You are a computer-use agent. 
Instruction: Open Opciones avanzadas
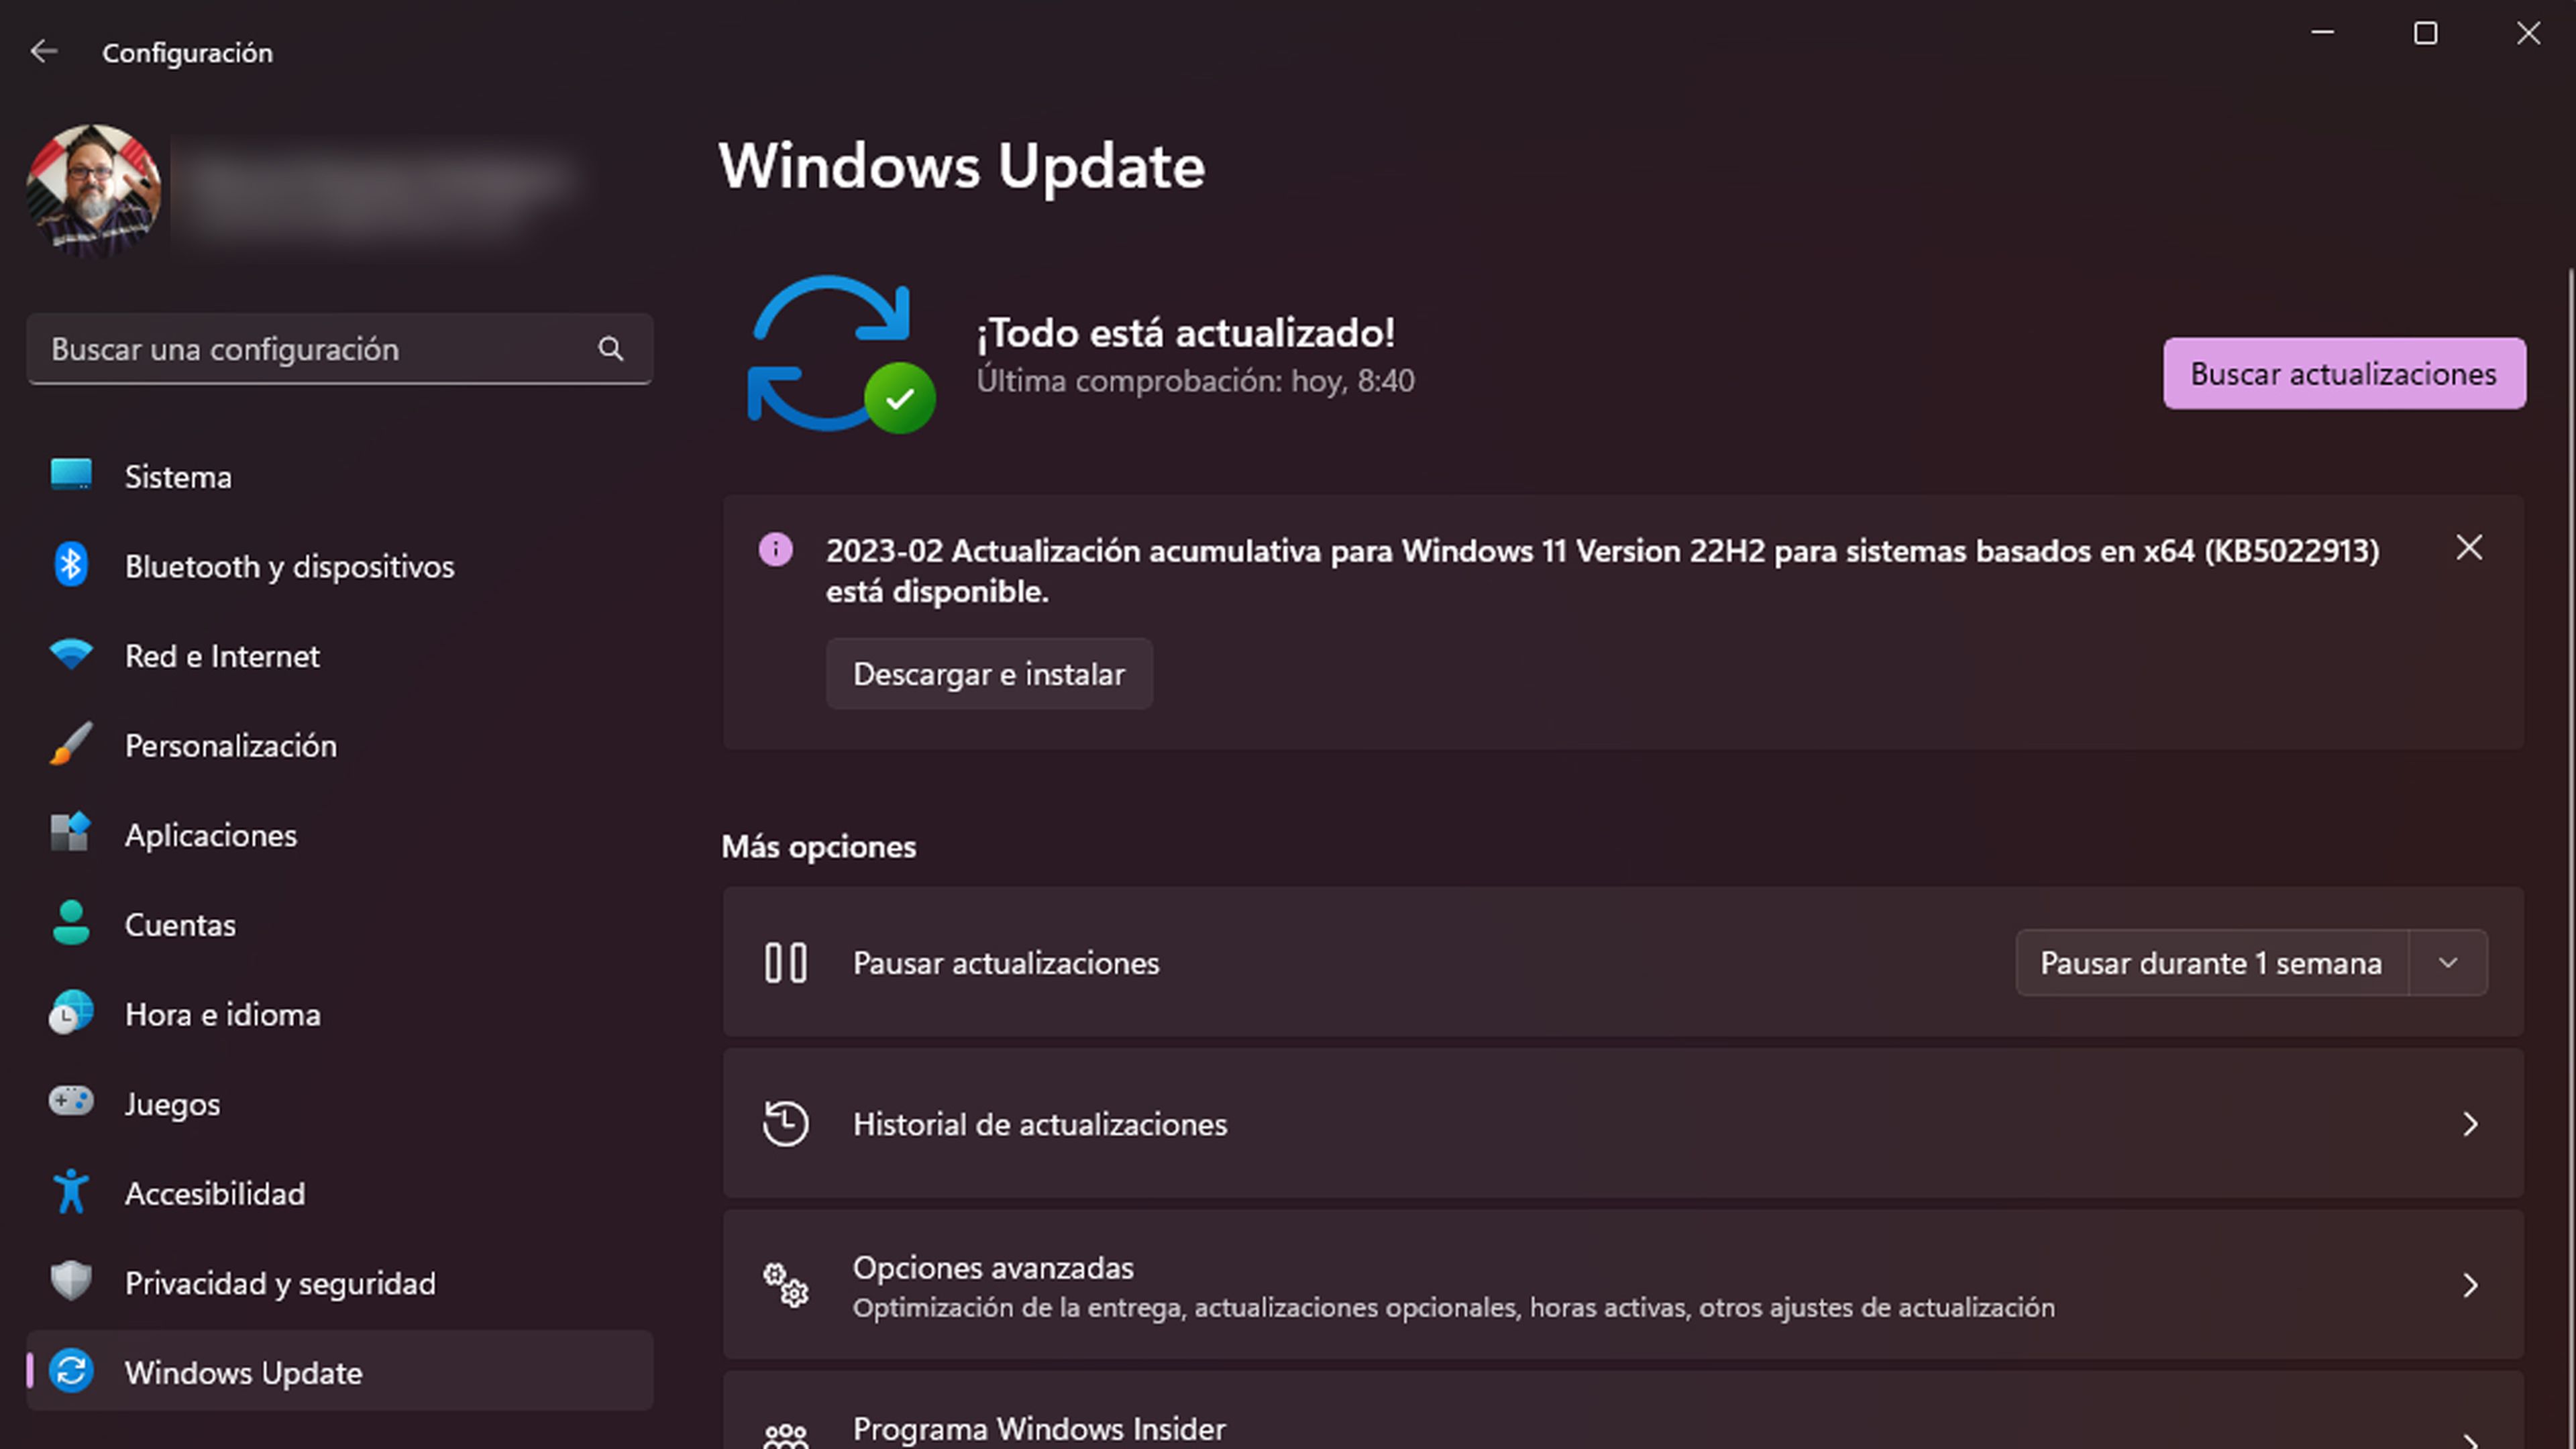tap(1623, 1285)
